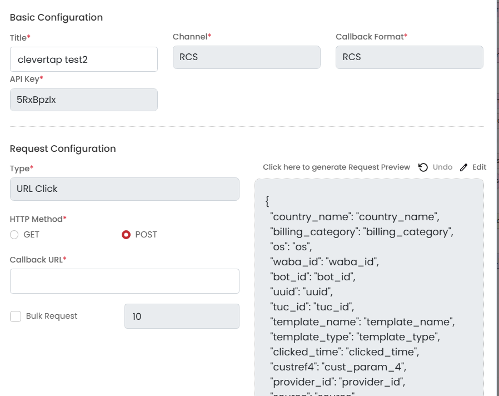Click the GET label text
This screenshot has width=499, height=396.
coord(31,235)
